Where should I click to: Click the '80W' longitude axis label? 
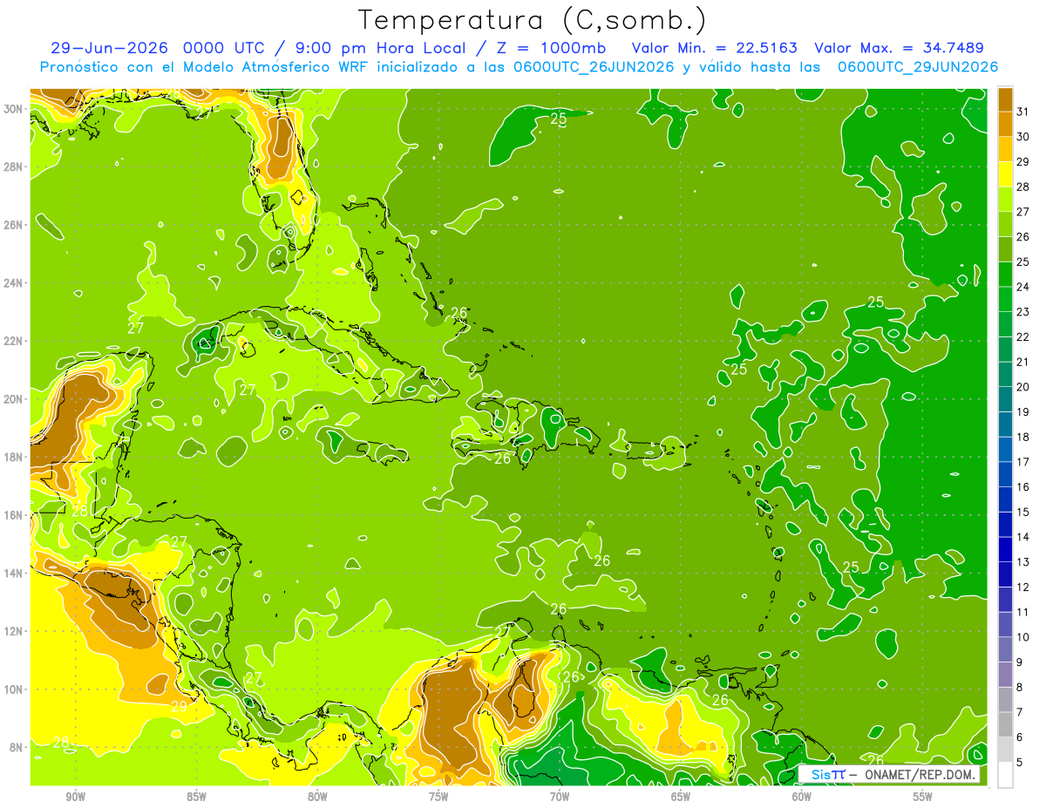click(318, 797)
